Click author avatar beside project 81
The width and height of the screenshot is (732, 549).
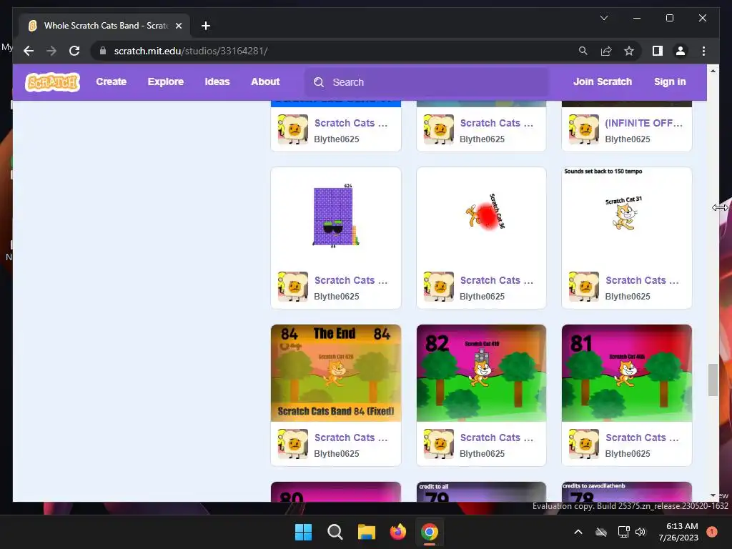point(583,444)
